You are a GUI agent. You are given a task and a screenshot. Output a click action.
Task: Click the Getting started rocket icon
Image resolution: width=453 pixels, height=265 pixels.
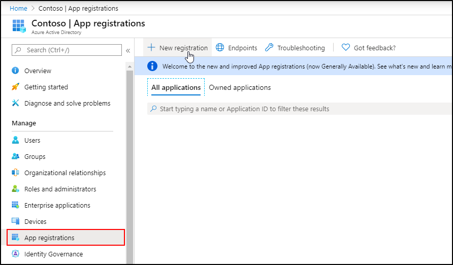(15, 87)
